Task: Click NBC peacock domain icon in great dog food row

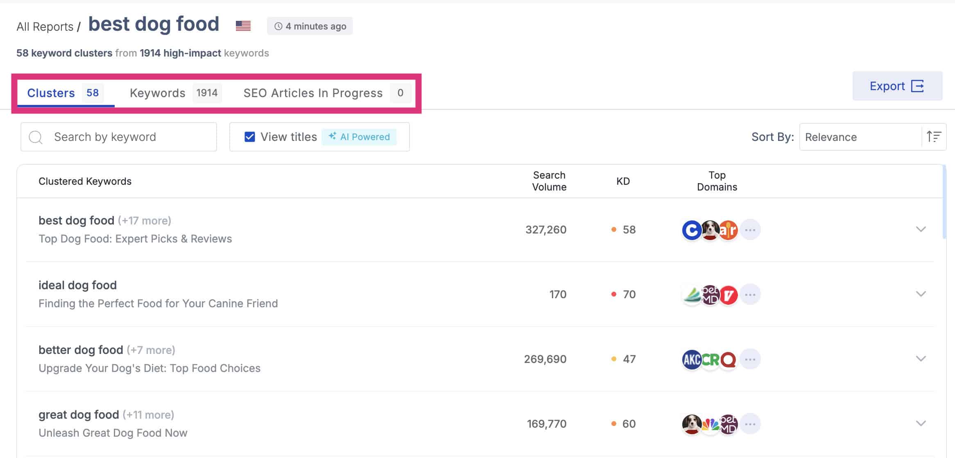Action: (710, 424)
